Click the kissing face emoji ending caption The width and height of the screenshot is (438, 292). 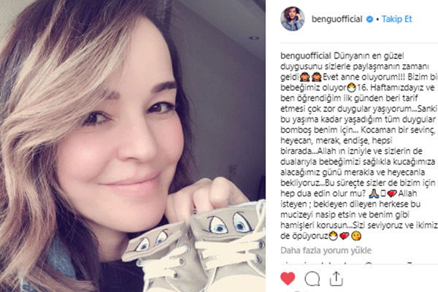tap(356, 236)
